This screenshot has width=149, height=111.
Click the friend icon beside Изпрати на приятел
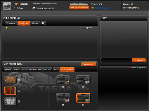(x=34, y=8)
